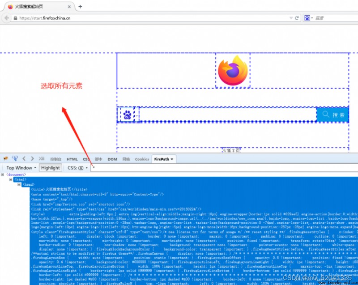This screenshot has height=285, width=358.
Task: Open the Firebug bug icon menu
Action: click(5, 158)
